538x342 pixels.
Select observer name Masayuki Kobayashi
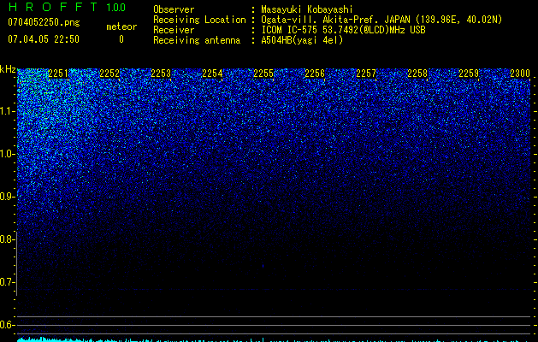[x=307, y=9]
